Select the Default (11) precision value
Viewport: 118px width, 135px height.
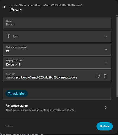coord(14,65)
